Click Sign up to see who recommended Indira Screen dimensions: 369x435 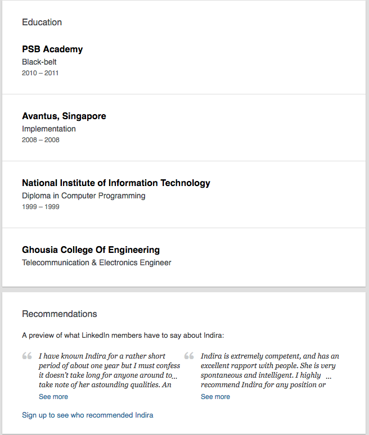pos(87,415)
